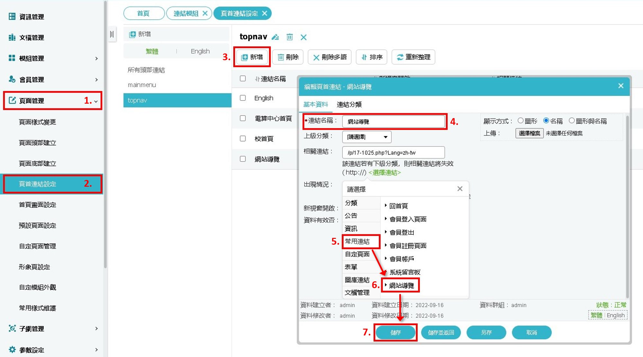Screen dimensions: 643x357
Task: Click the topnav rename pencil icon
Action: pos(275,37)
